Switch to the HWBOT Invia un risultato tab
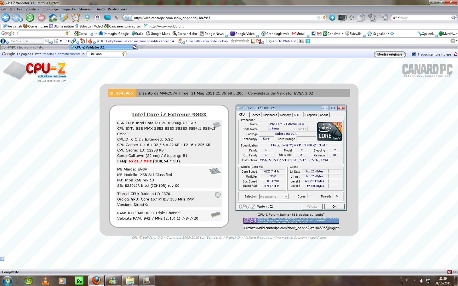Screen dimensions: 458x286 [34, 47]
